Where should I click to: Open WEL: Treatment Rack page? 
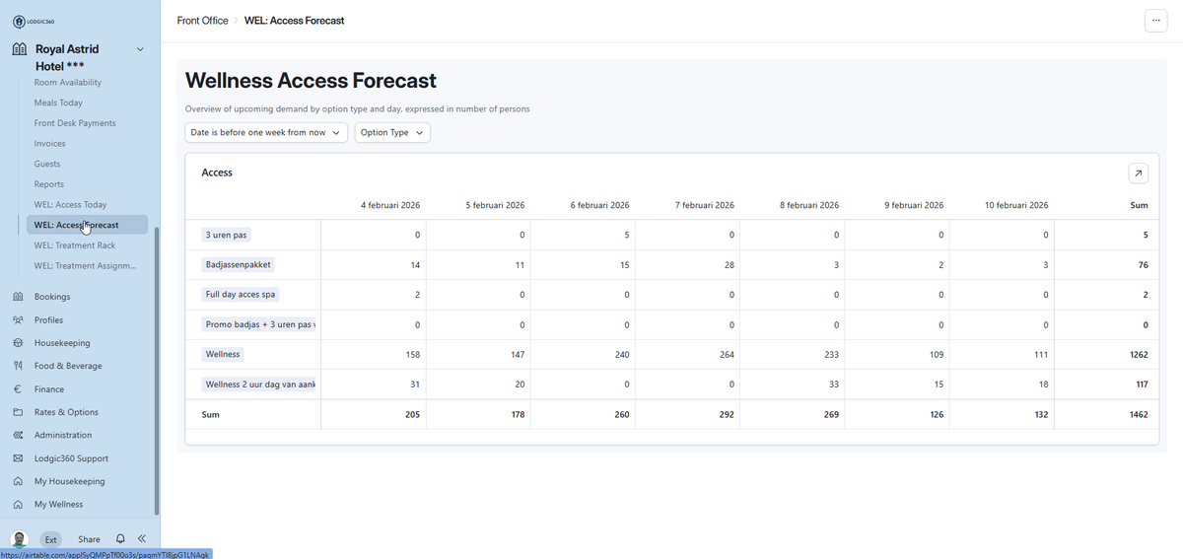(75, 245)
